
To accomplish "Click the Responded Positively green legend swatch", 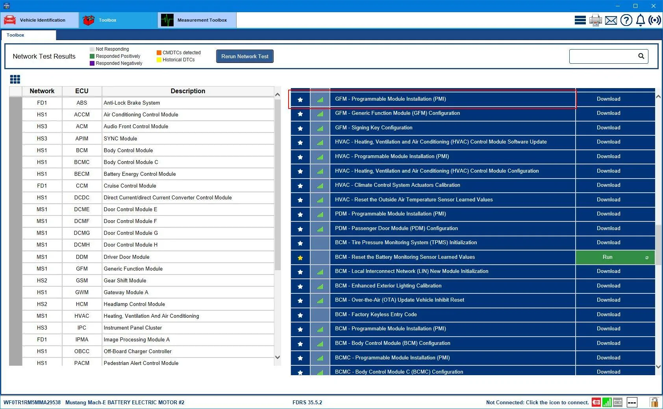I will [x=92, y=56].
